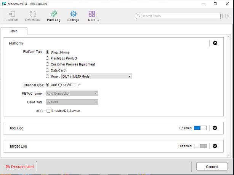Click the red Disconnected status text
234x175 pixels.
[x=22, y=167]
